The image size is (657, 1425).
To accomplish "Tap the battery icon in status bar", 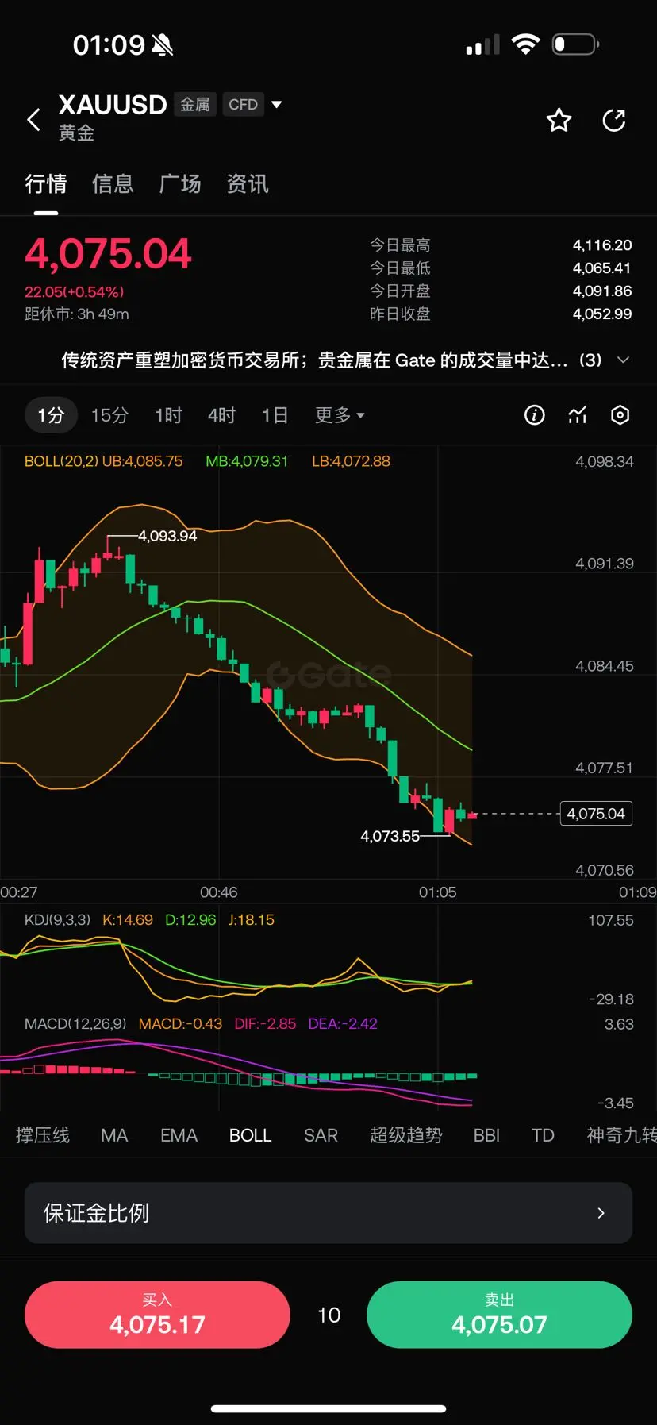I will pos(575,44).
